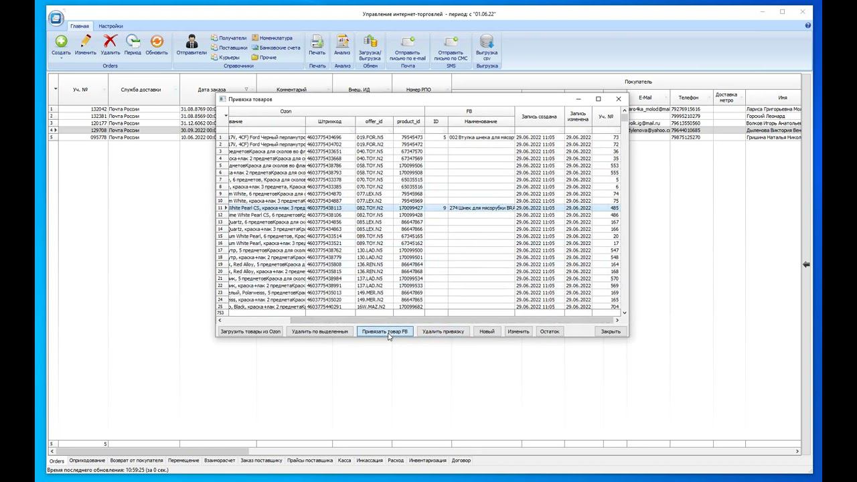Open the Инвентаризация bottom tab
Screen dimensions: 857x482
pyautogui.click(x=428, y=461)
